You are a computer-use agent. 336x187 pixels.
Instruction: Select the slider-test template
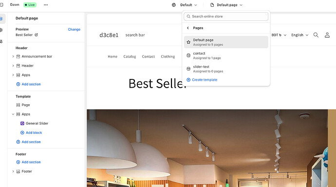[x=226, y=69]
